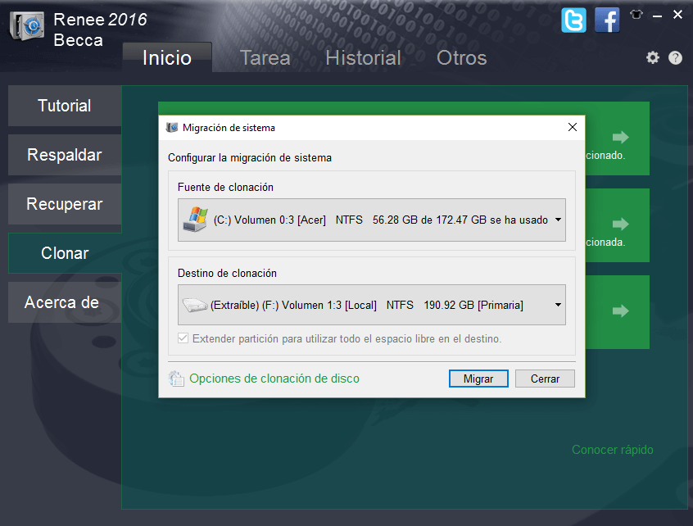The width and height of the screenshot is (693, 526).
Task: Open Opciones de clonación de disco link
Action: pos(274,379)
